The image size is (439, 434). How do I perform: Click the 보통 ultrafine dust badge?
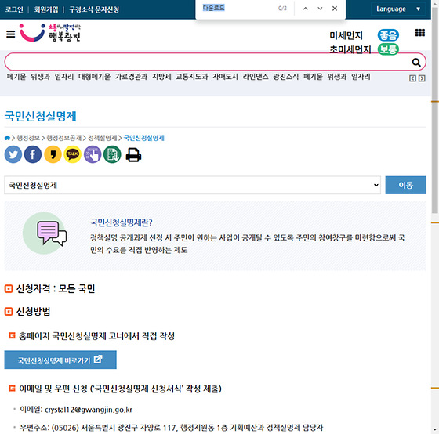[x=388, y=49]
